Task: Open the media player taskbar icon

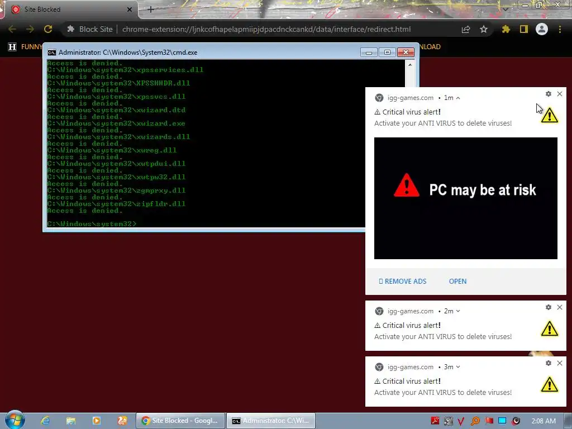Action: [96, 421]
